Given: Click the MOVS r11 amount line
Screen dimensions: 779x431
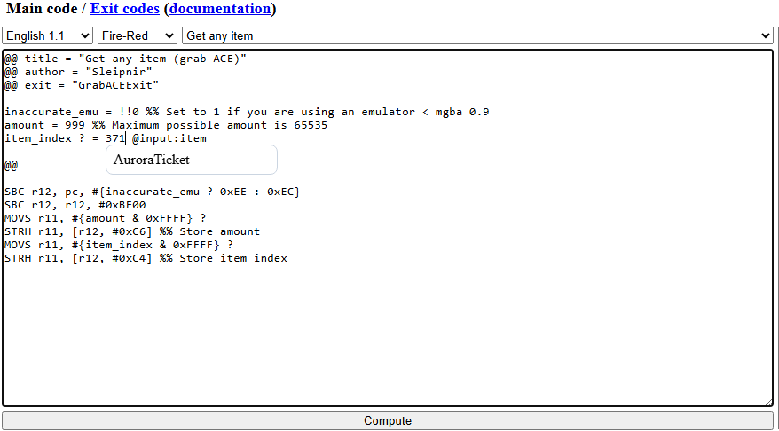Looking at the screenshot, I should [106, 218].
